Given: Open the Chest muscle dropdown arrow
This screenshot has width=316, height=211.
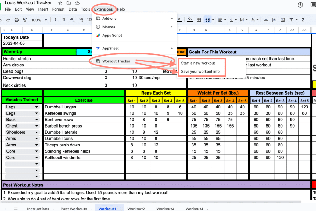Looking at the screenshot, I should (x=37, y=126).
